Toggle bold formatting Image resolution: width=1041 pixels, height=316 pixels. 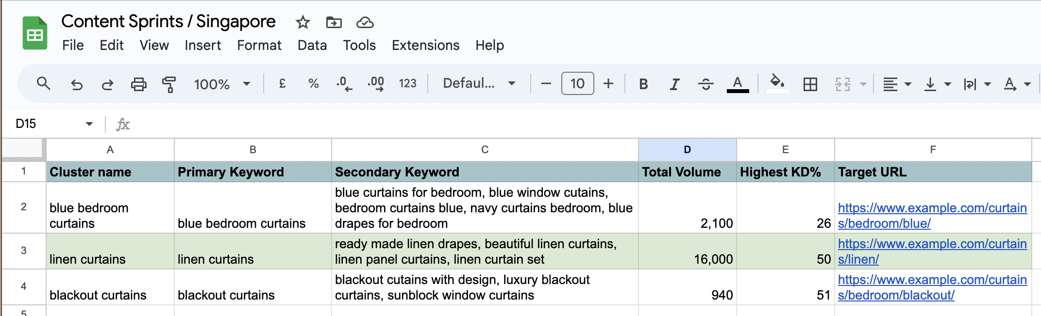[643, 84]
